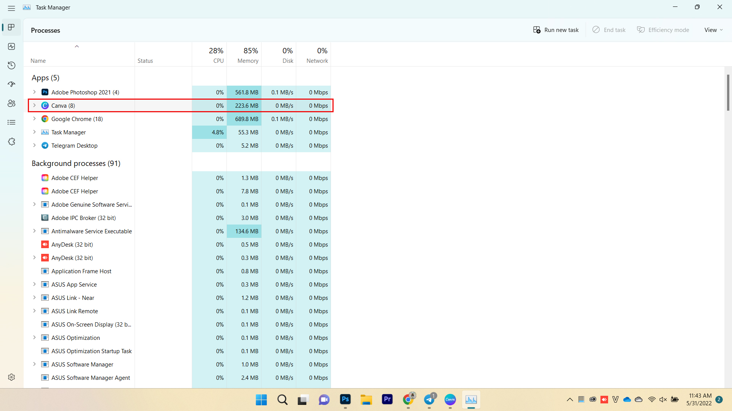The height and width of the screenshot is (411, 732).
Task: Sort processes by Memory column
Action: tap(244, 54)
